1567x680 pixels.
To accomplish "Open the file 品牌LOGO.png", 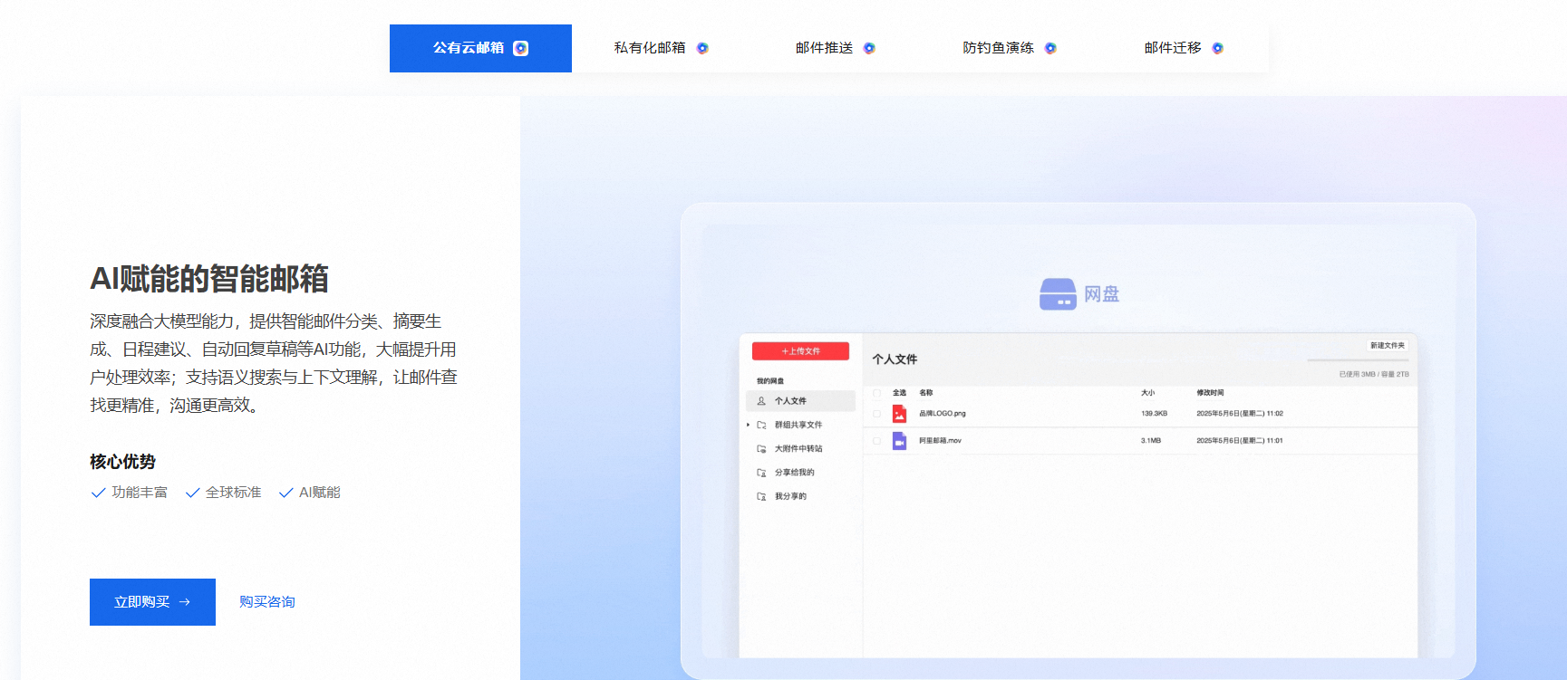I will coord(943,414).
